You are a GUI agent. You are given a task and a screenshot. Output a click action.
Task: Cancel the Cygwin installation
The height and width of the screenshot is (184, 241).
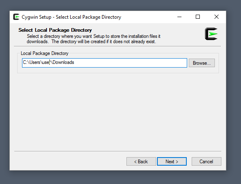206,162
